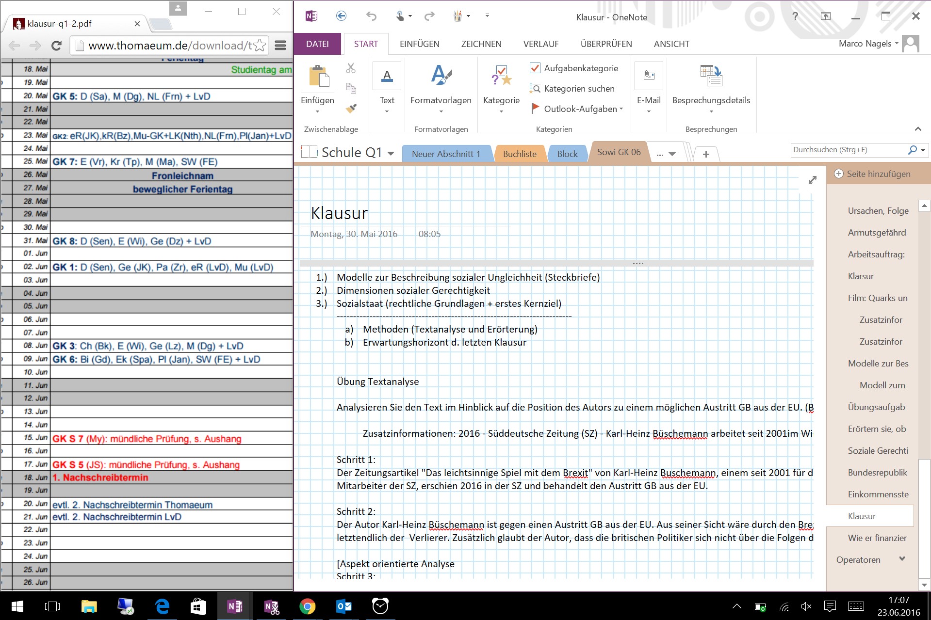The width and height of the screenshot is (931, 620).
Task: Open Windows Start menu
Action: (x=17, y=606)
